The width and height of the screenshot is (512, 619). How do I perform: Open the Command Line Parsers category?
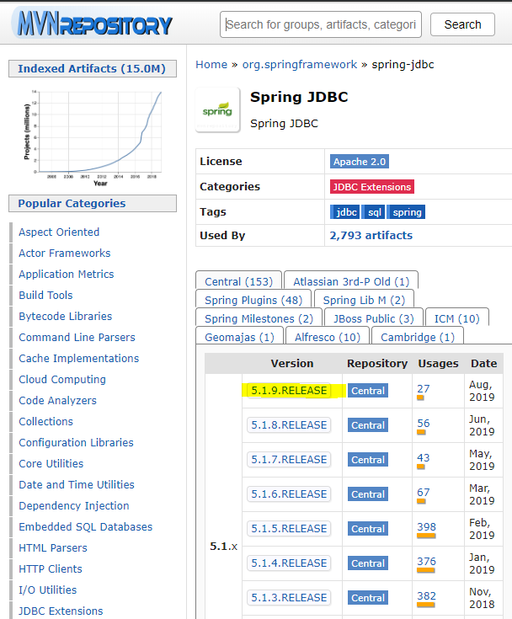tap(77, 337)
